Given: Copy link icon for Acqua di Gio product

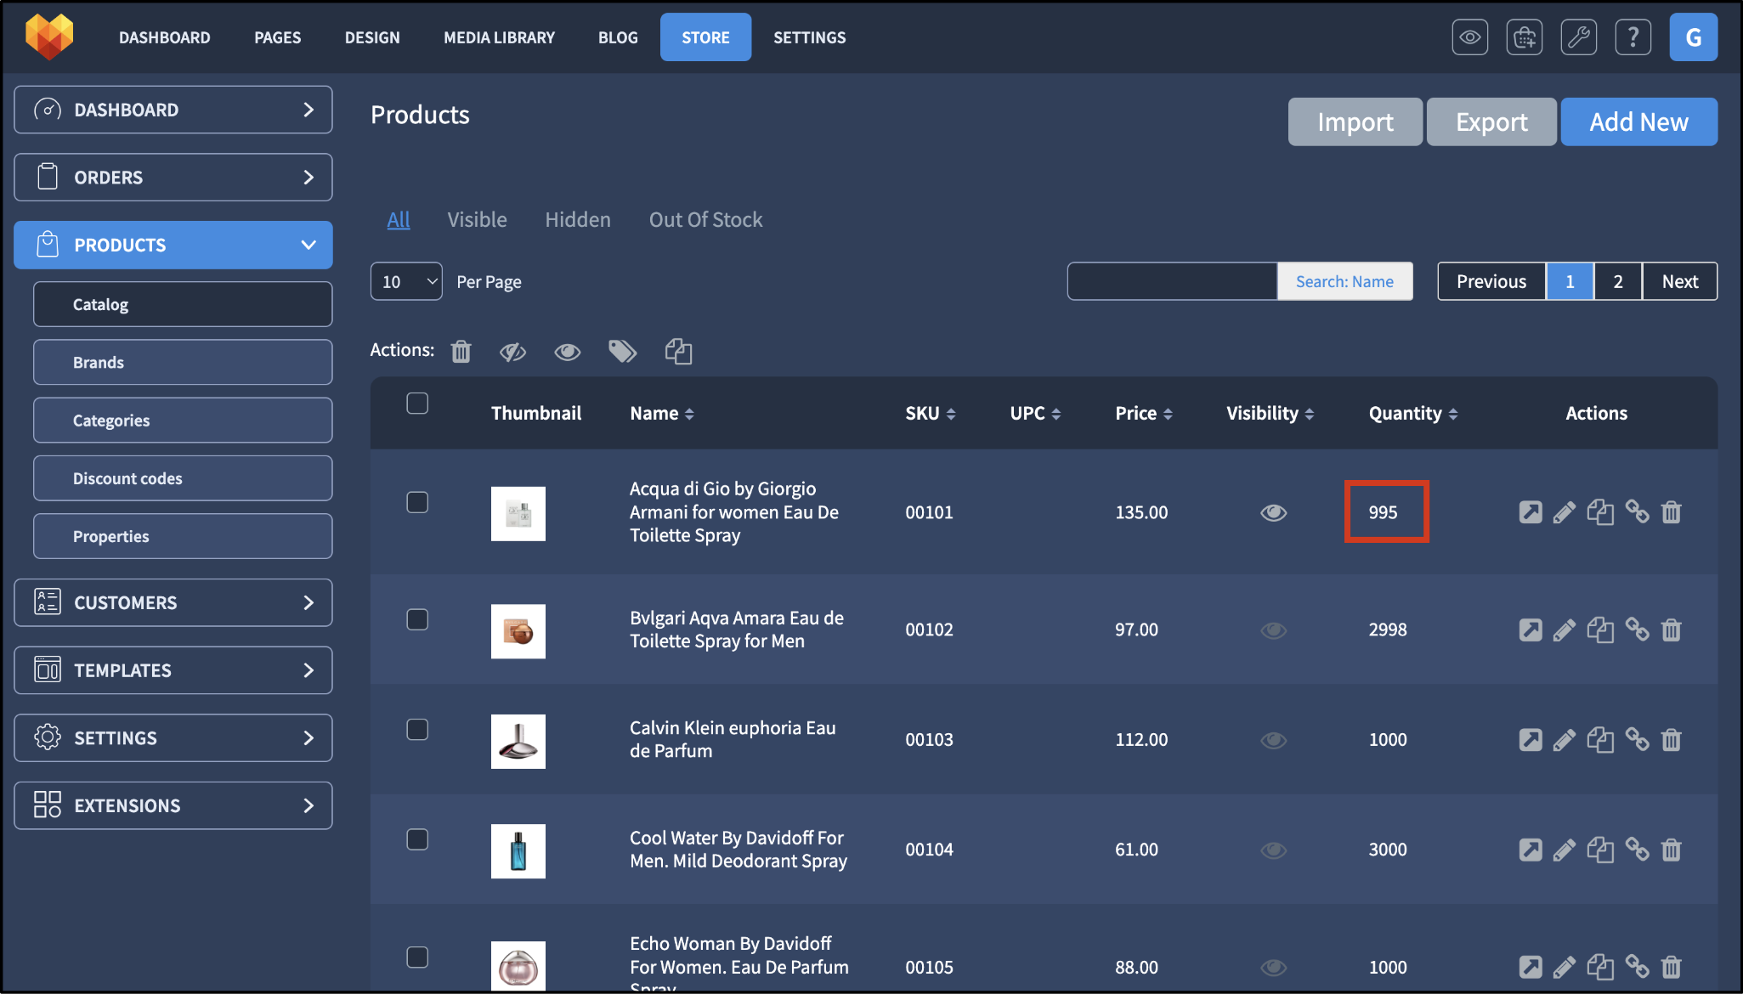Looking at the screenshot, I should [1637, 511].
